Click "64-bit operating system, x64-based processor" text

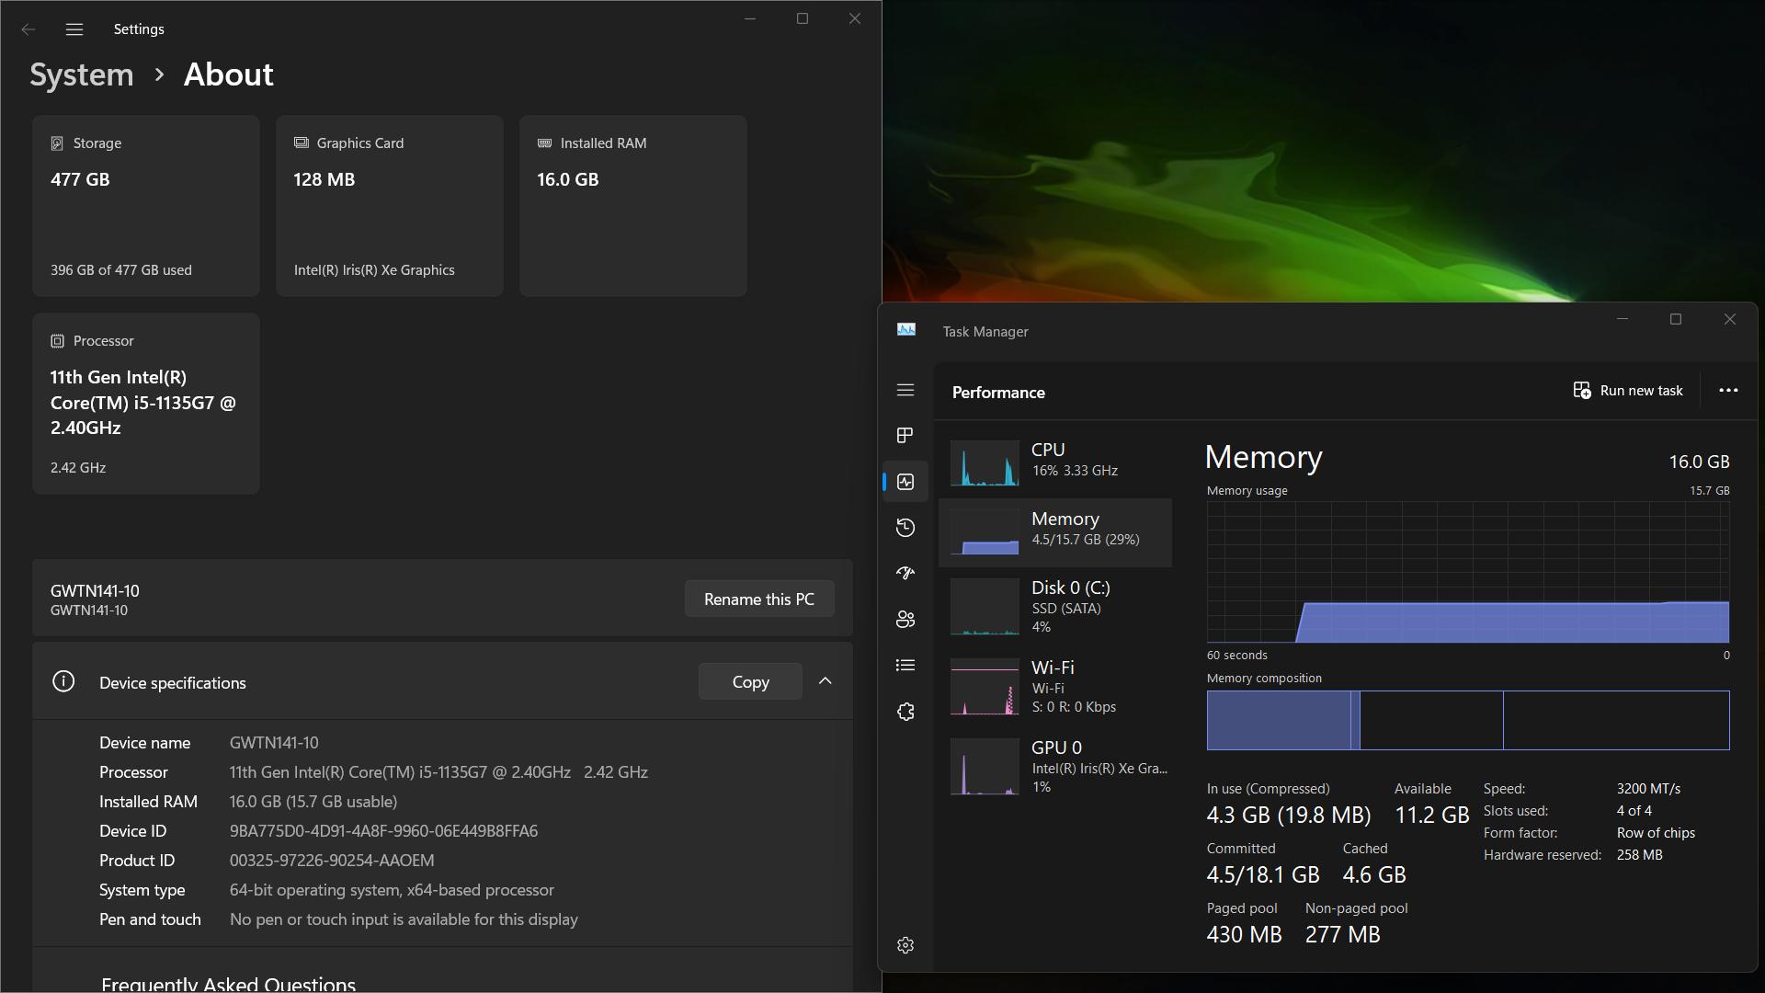(x=392, y=890)
